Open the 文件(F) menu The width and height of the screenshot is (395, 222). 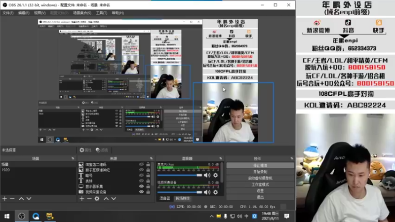click(x=8, y=13)
